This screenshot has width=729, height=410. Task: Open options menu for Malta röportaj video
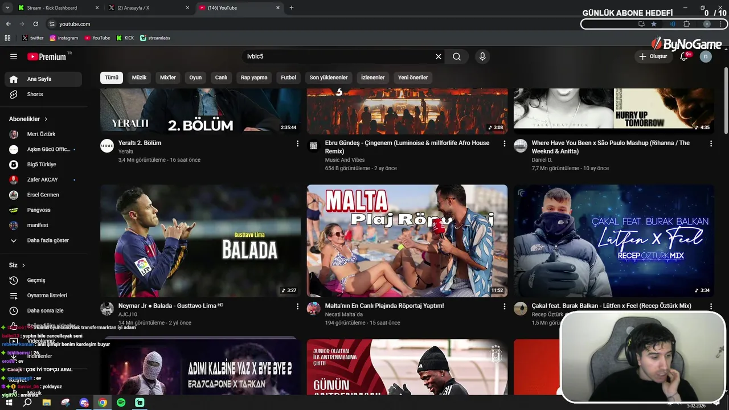click(504, 306)
